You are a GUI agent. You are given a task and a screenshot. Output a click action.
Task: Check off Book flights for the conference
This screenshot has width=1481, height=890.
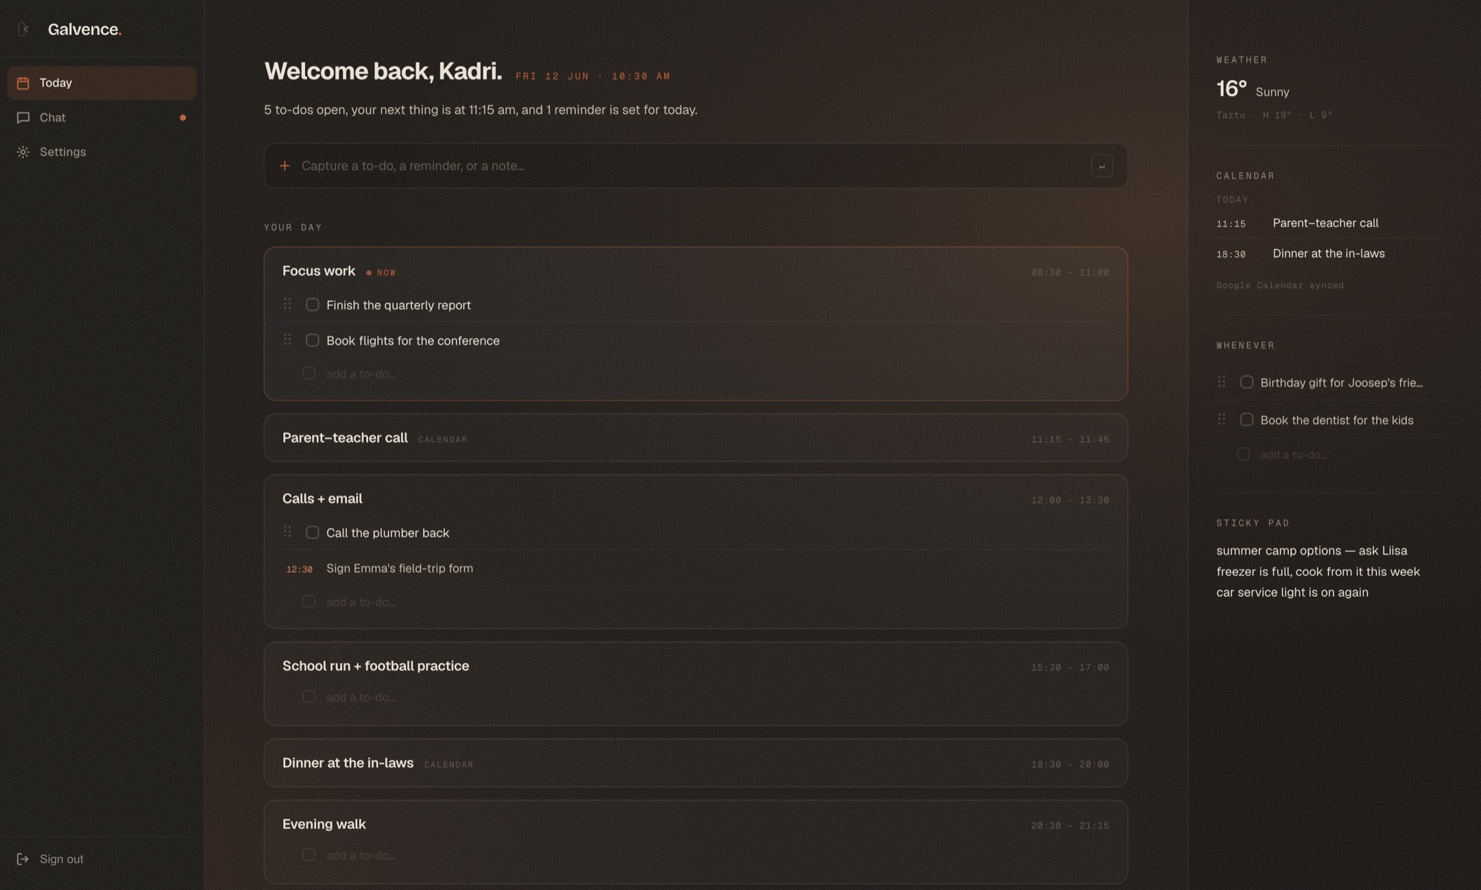(x=312, y=340)
